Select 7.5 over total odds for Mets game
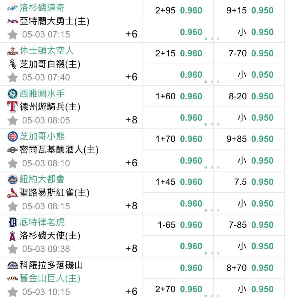 pos(249,182)
